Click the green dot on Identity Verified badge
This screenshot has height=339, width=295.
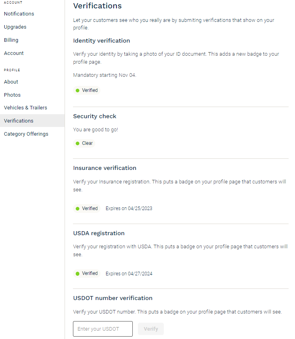point(78,90)
